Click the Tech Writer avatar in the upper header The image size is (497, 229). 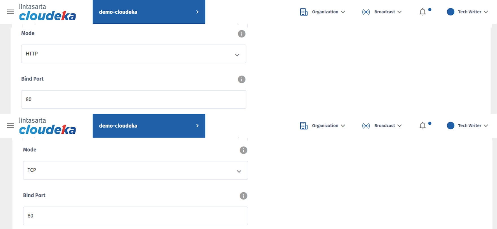(x=450, y=12)
